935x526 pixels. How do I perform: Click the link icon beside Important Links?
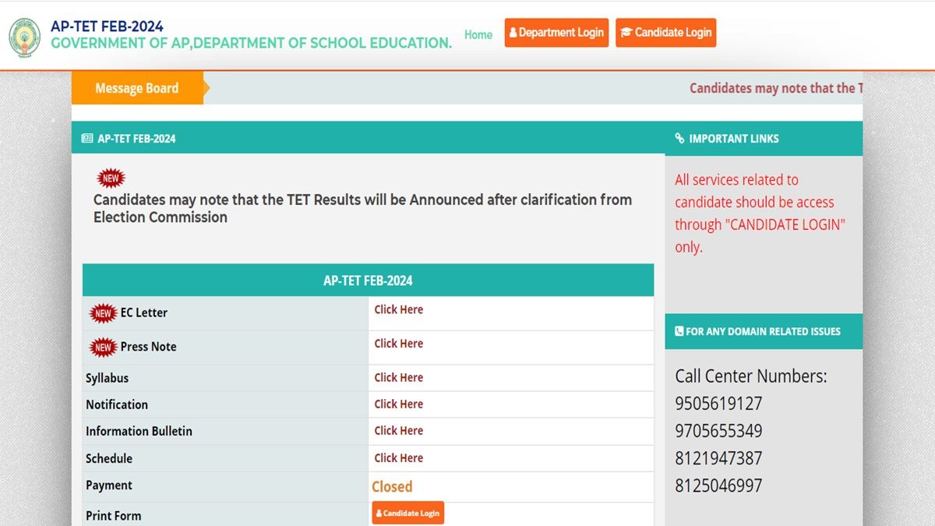680,139
